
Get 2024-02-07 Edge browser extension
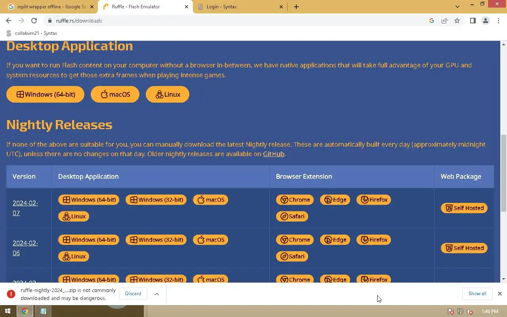tap(335, 200)
